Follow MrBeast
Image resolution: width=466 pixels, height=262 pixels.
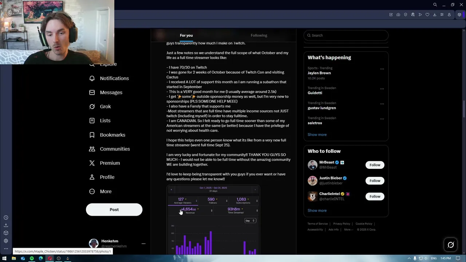click(x=375, y=165)
